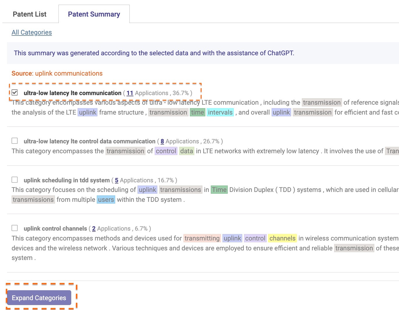Screen dimensions: 399x310
Task: Click the Expand Categories button
Action: point(39,298)
